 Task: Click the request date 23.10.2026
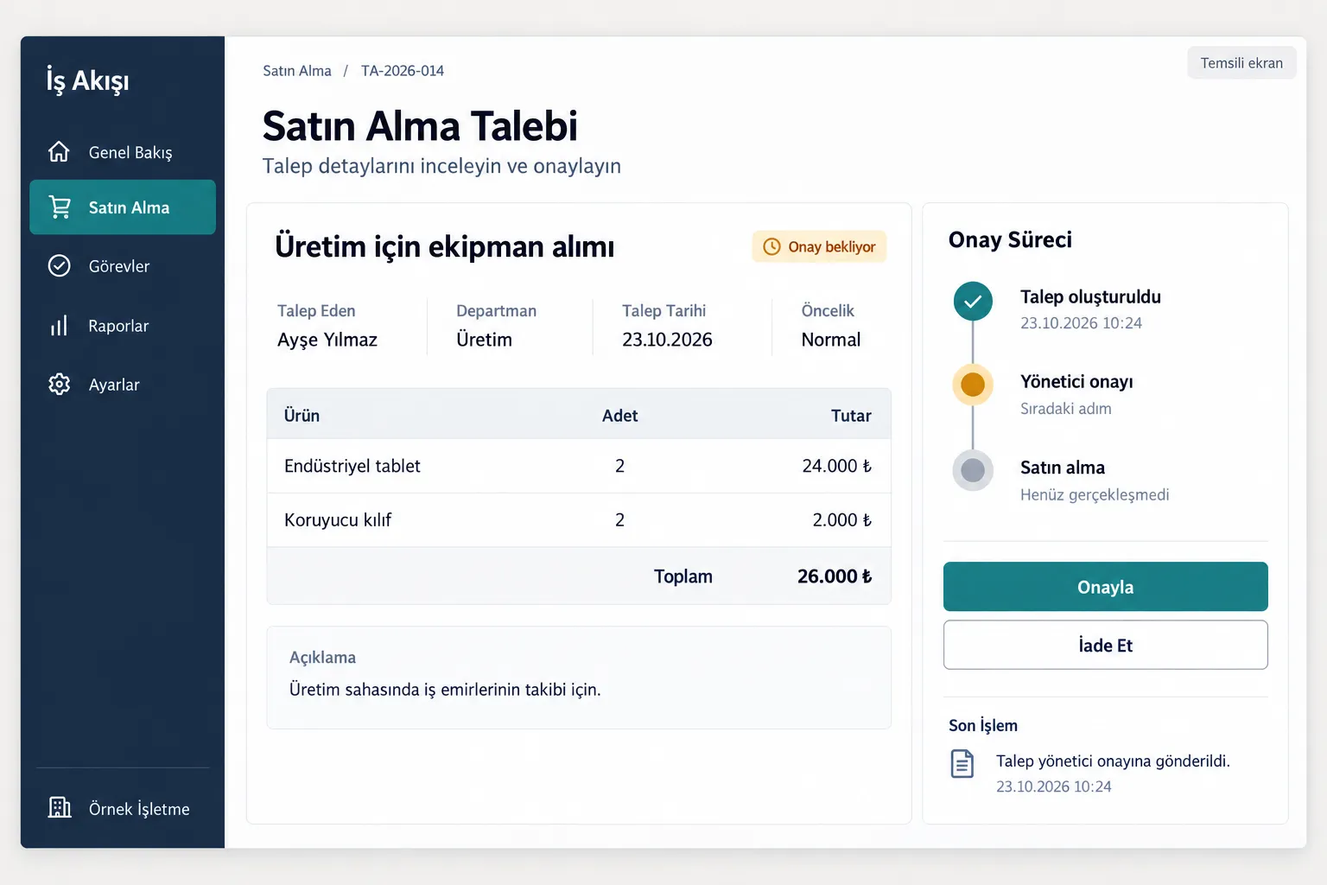pos(667,340)
